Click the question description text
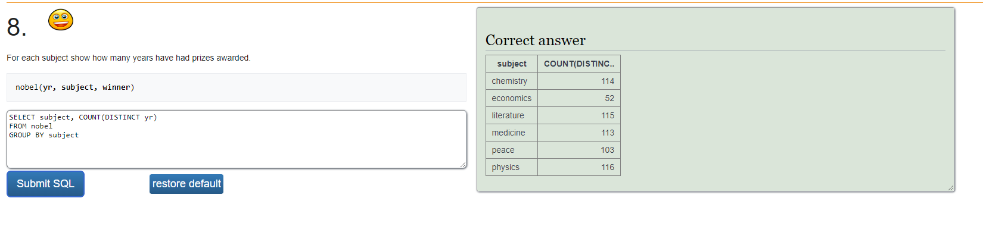Image resolution: width=983 pixels, height=239 pixels. (129, 58)
